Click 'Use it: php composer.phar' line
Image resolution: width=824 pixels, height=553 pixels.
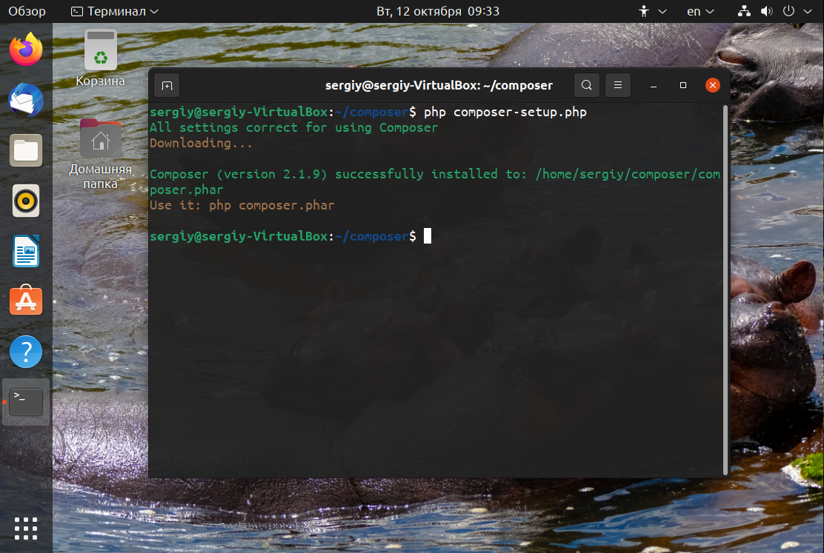click(x=242, y=205)
